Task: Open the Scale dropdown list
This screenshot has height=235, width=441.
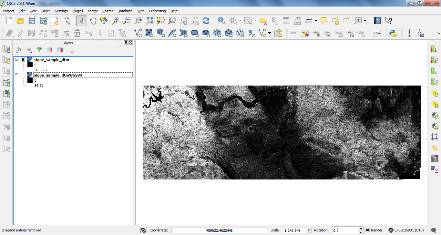Action: (x=309, y=230)
